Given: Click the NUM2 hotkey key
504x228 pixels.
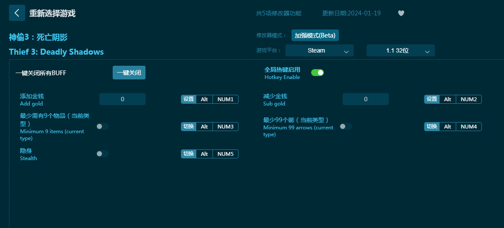Looking at the screenshot, I should pyautogui.click(x=469, y=99).
